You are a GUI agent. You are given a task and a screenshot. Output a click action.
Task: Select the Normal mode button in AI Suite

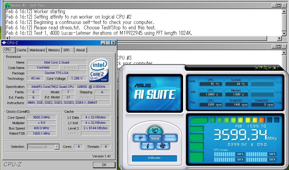pos(155,138)
